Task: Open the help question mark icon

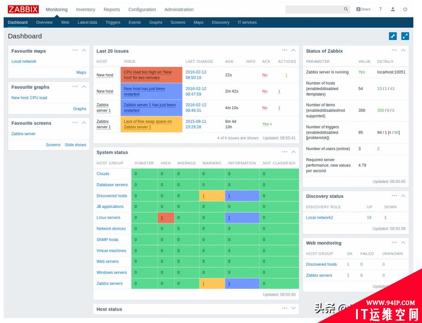Action: tap(380, 9)
